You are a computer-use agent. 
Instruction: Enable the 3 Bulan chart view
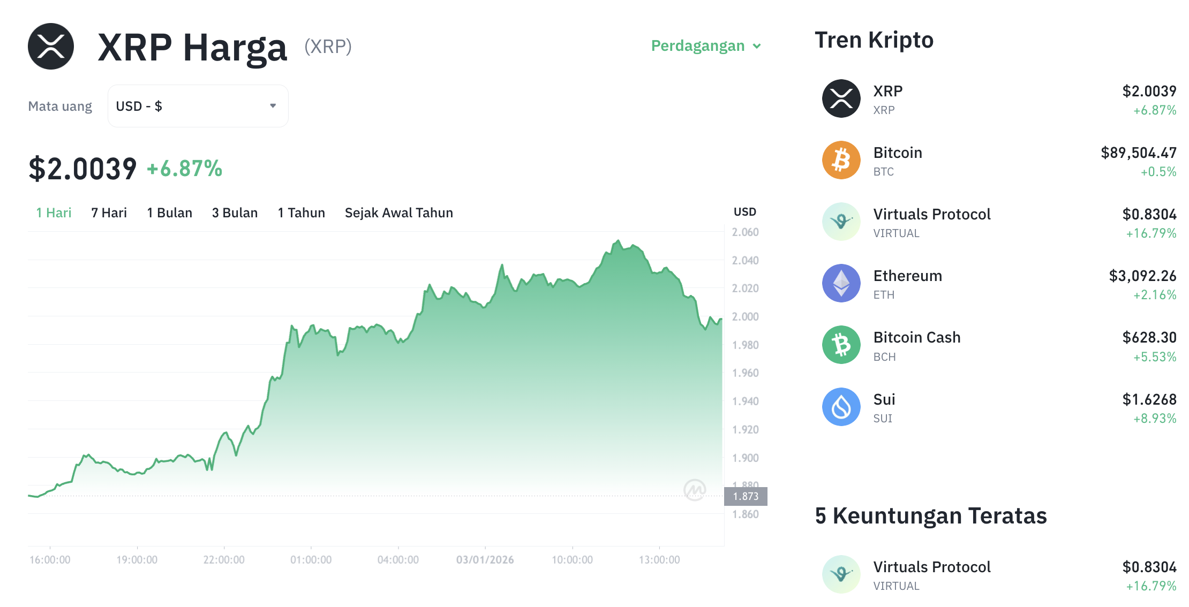(235, 213)
